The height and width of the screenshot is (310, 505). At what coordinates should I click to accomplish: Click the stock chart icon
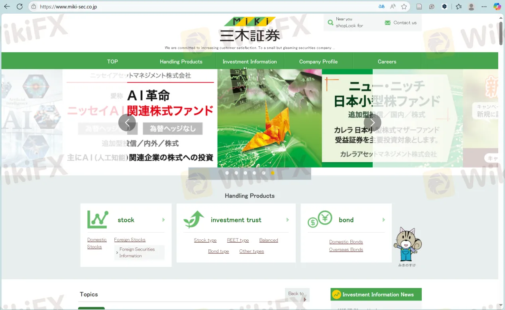pyautogui.click(x=98, y=219)
